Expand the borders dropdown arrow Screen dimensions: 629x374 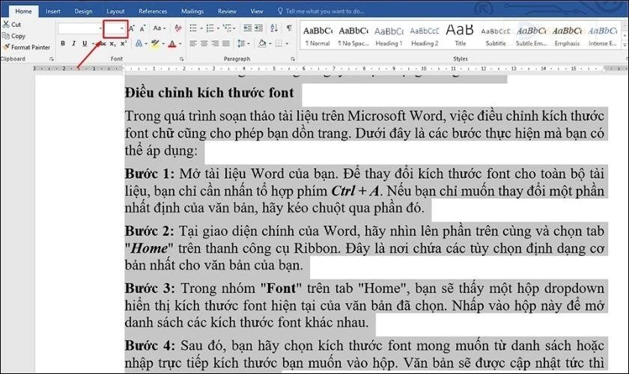click(287, 43)
